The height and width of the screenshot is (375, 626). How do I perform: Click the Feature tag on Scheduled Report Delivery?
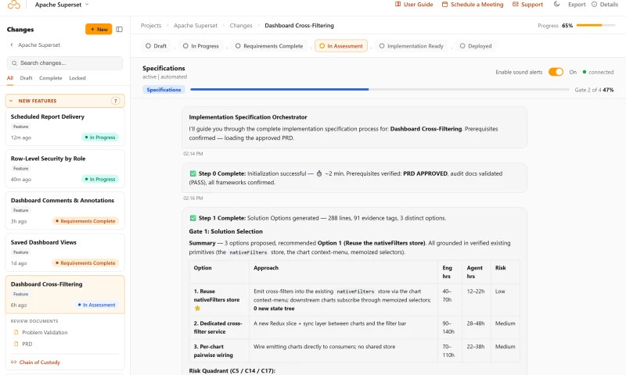pos(21,127)
